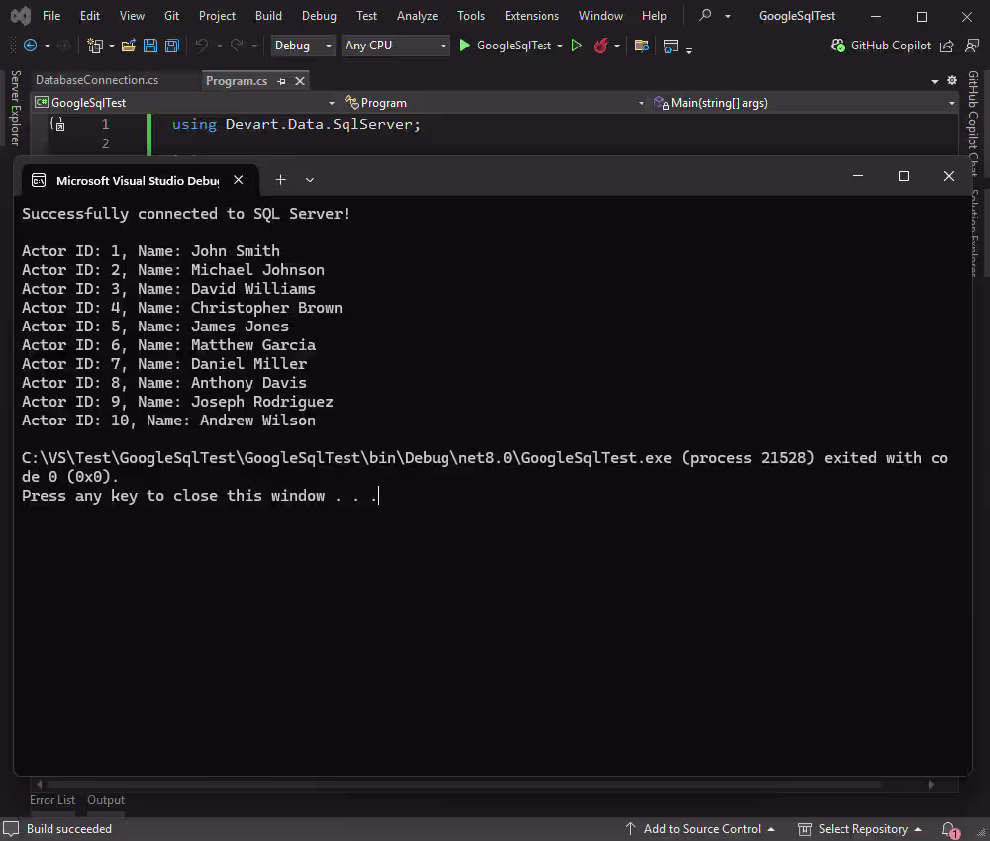Open a new terminal tab with the plus button
Image resolution: width=990 pixels, height=841 pixels.
tap(280, 179)
